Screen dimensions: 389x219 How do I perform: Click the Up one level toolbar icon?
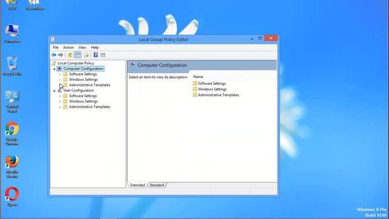pyautogui.click(x=71, y=55)
